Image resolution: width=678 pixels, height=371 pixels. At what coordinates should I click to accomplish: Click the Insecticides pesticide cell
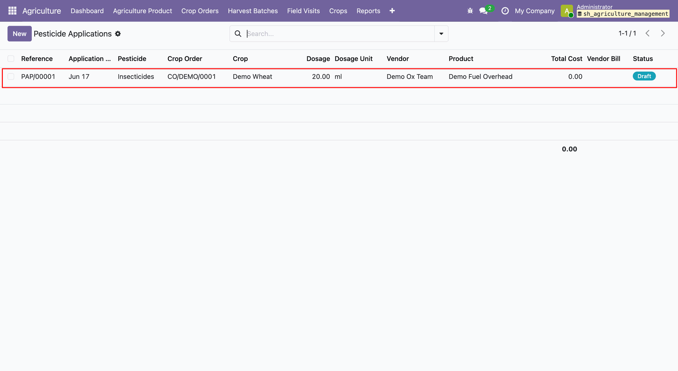(136, 77)
